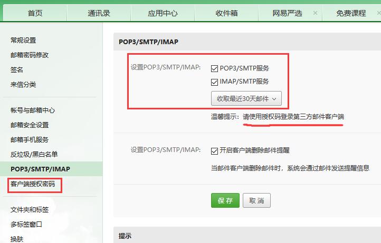Open 客户端授权密码 settings
Viewport: 381px width, 243px height.
click(x=33, y=184)
